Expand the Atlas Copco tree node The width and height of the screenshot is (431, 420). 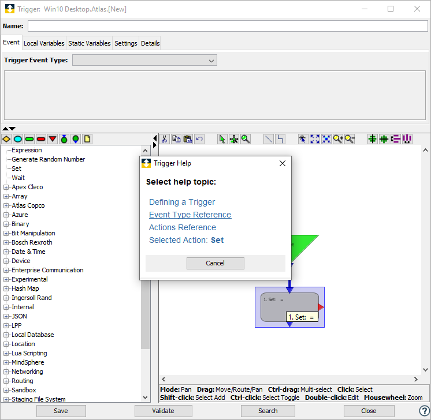click(x=6, y=205)
